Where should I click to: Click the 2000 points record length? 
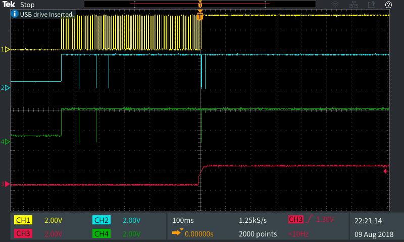coord(258,234)
